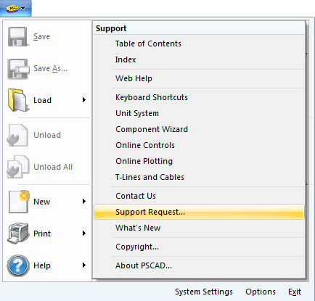Click the blue Help question mark icon
Viewport: 315px width, 301px height.
[x=18, y=265]
